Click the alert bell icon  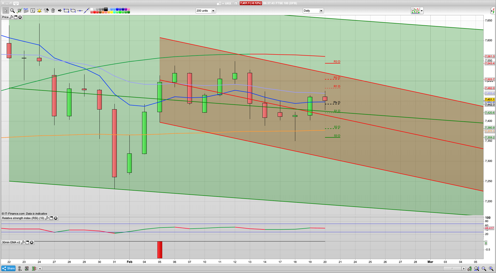39,11
